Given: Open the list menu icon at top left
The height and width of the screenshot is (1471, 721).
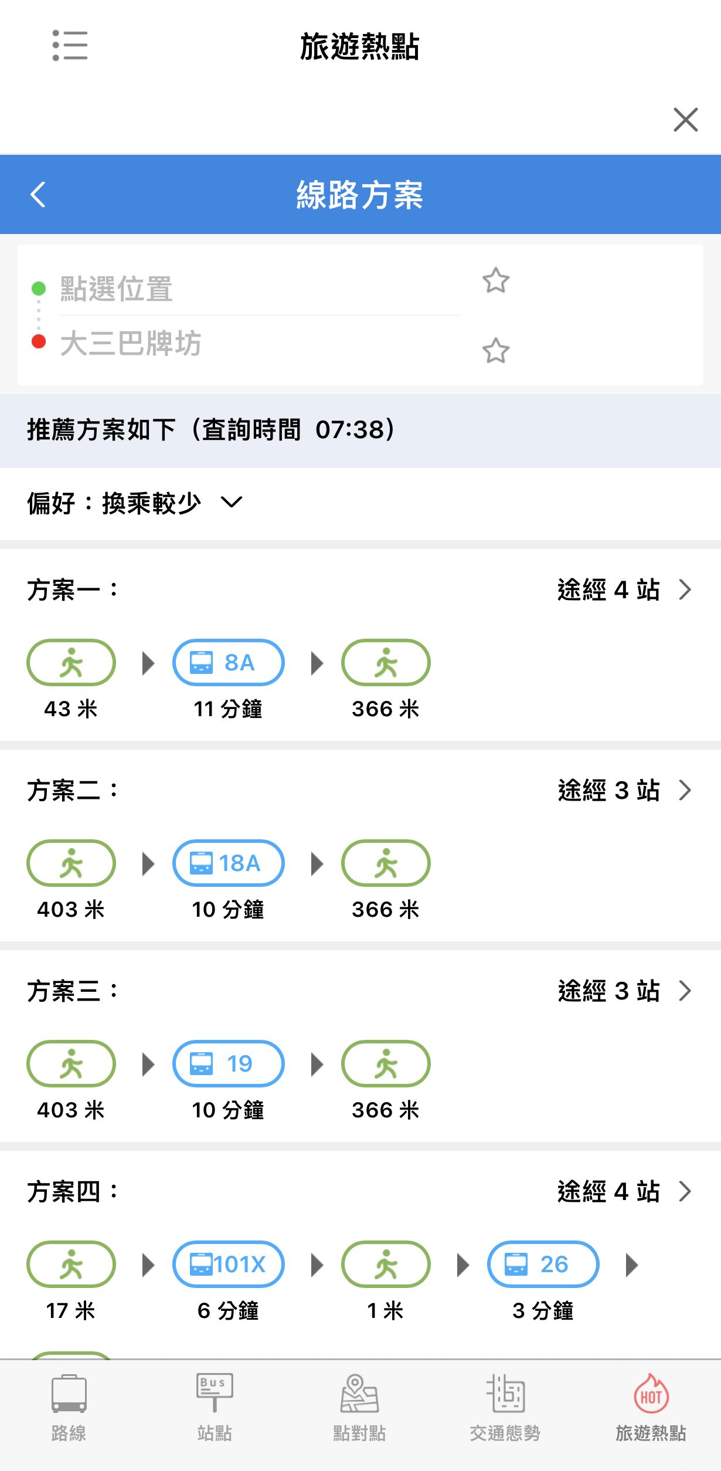Looking at the screenshot, I should 70,45.
